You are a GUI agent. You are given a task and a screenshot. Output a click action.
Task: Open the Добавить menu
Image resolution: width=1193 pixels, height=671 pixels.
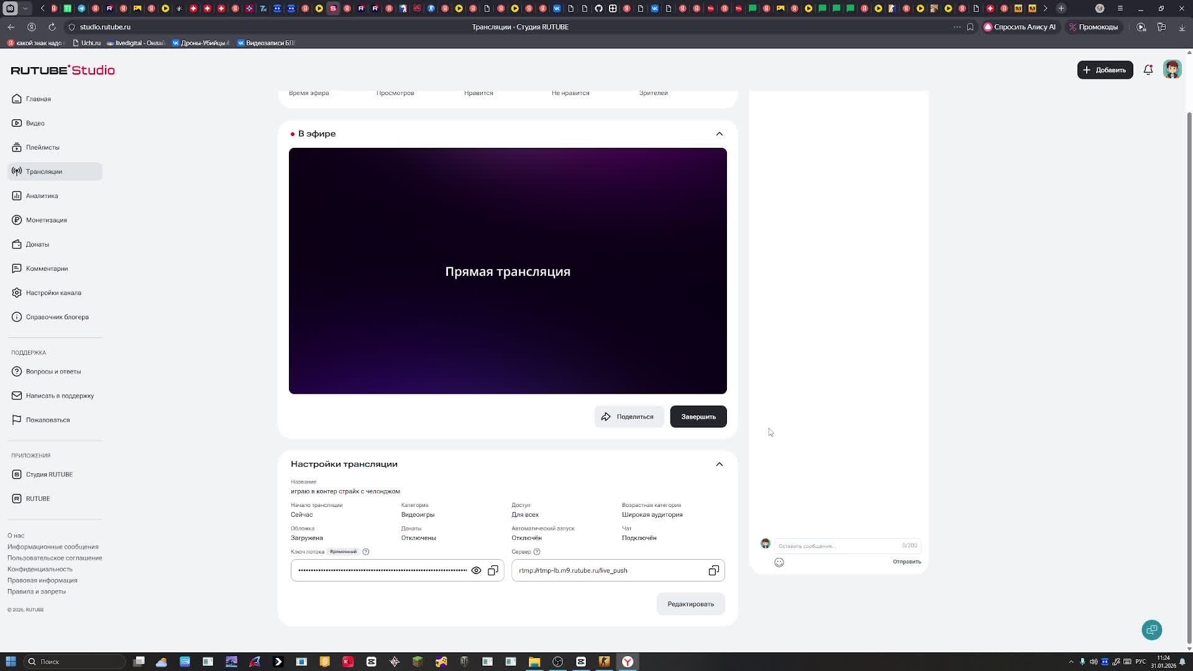coord(1104,70)
